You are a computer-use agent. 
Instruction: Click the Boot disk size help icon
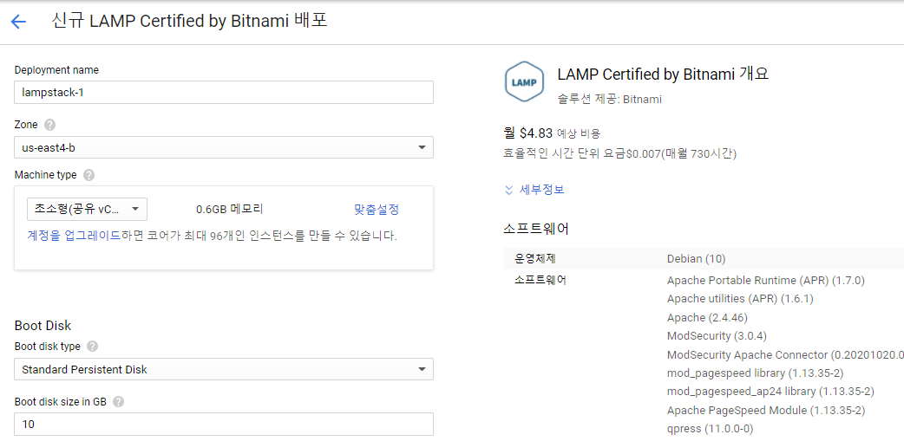tap(118, 402)
